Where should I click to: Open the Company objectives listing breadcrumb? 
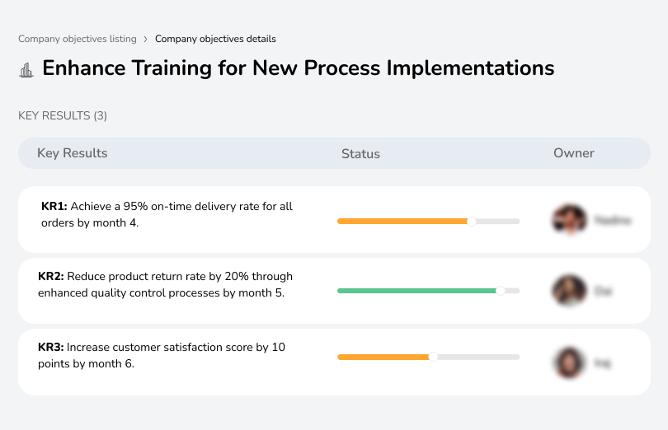click(x=78, y=39)
